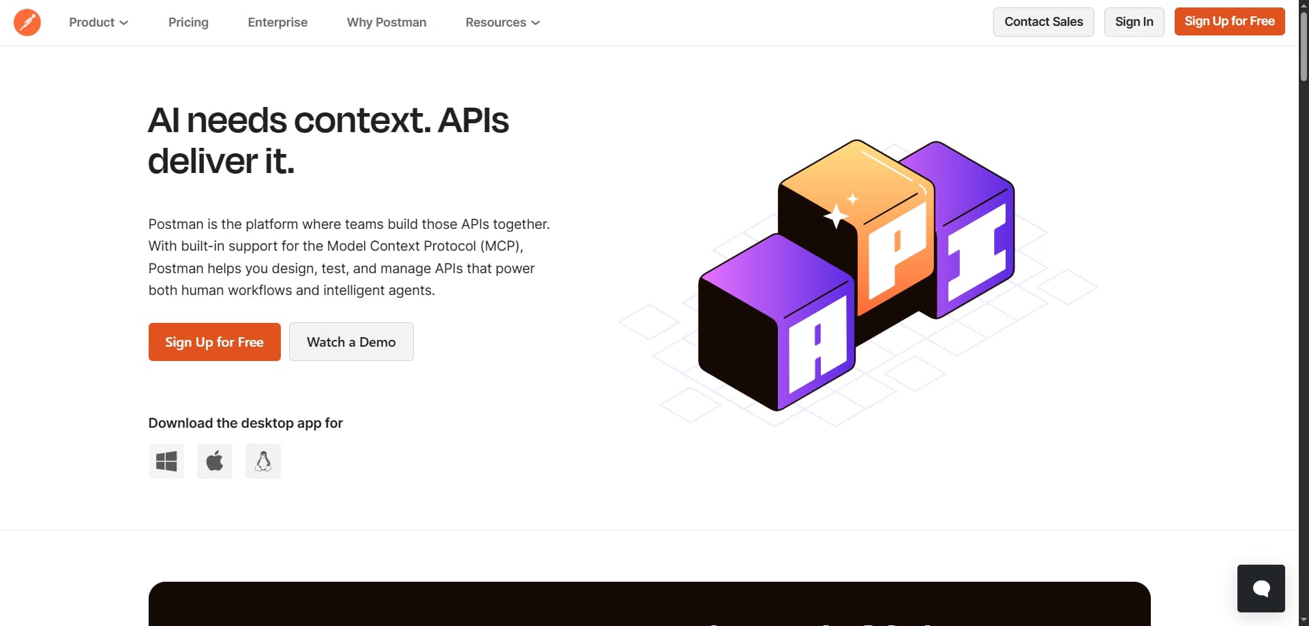Expand the Resources dropdown menu
The image size is (1309, 626).
[x=503, y=22]
